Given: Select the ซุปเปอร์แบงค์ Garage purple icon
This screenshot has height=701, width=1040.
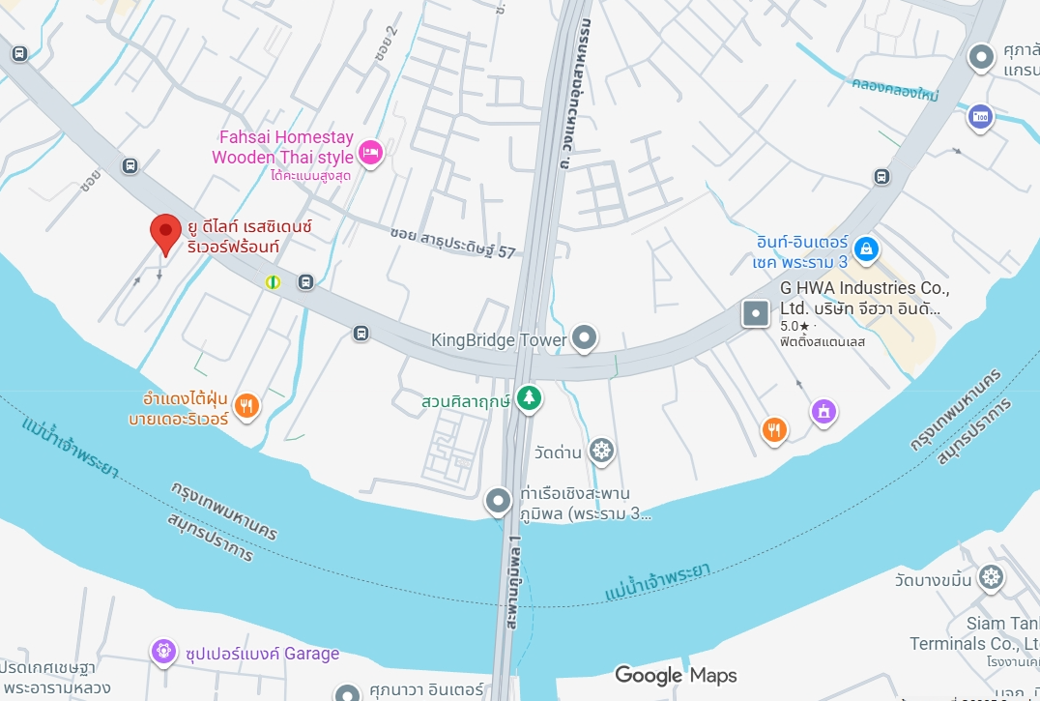Looking at the screenshot, I should [163, 652].
